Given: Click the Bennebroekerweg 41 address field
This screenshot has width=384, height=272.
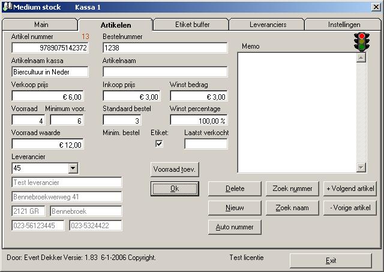Looking at the screenshot, I should click(x=67, y=197).
